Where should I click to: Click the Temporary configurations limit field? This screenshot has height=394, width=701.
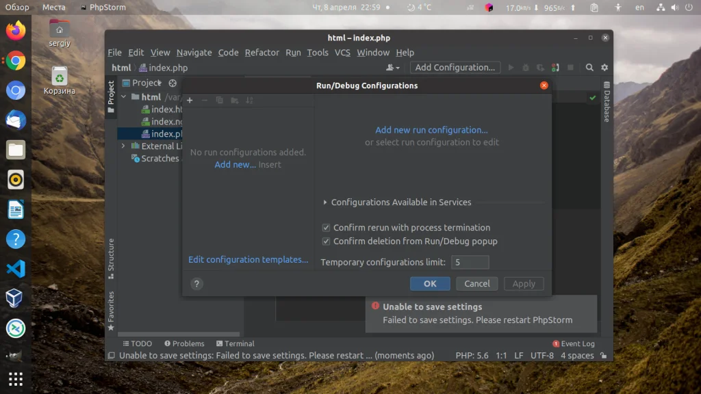pos(470,262)
